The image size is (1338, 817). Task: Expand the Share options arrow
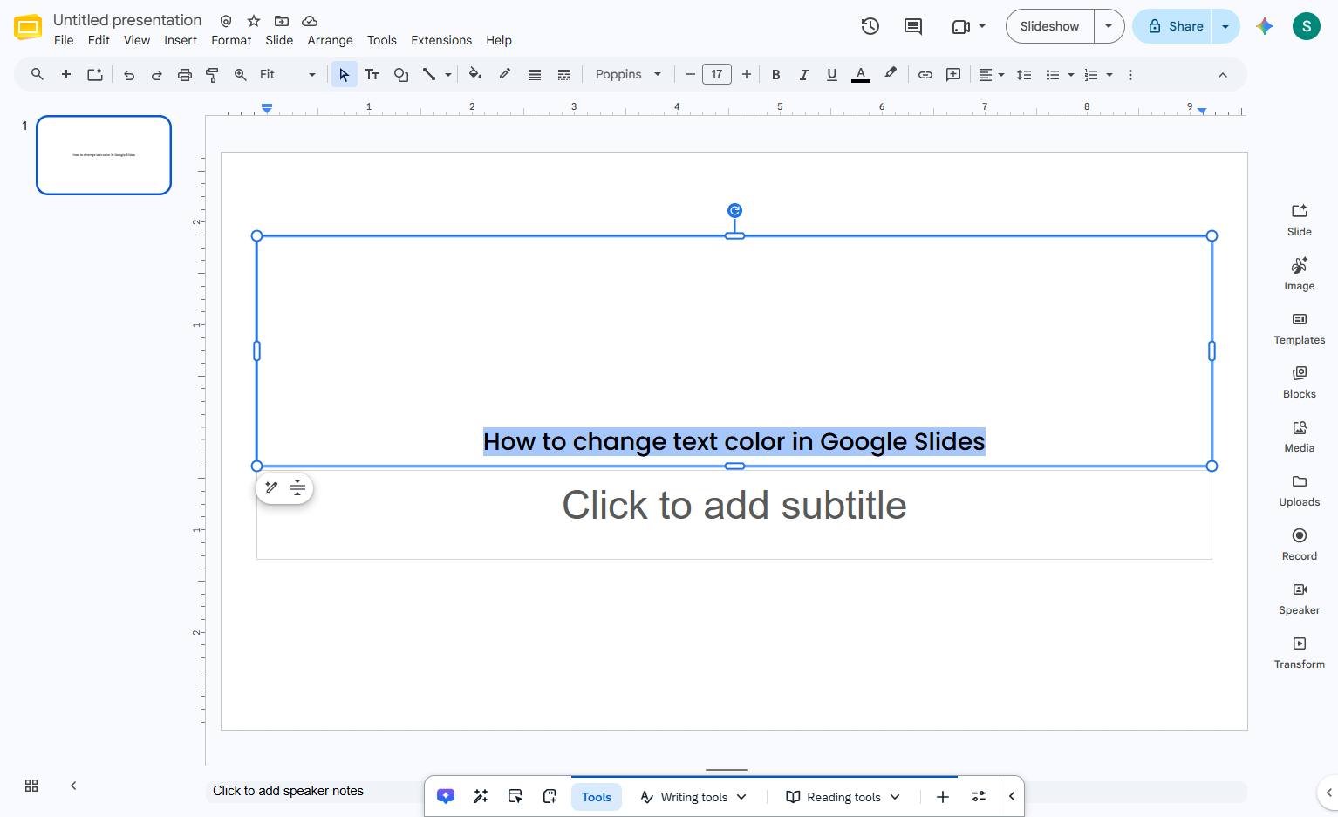point(1225,26)
